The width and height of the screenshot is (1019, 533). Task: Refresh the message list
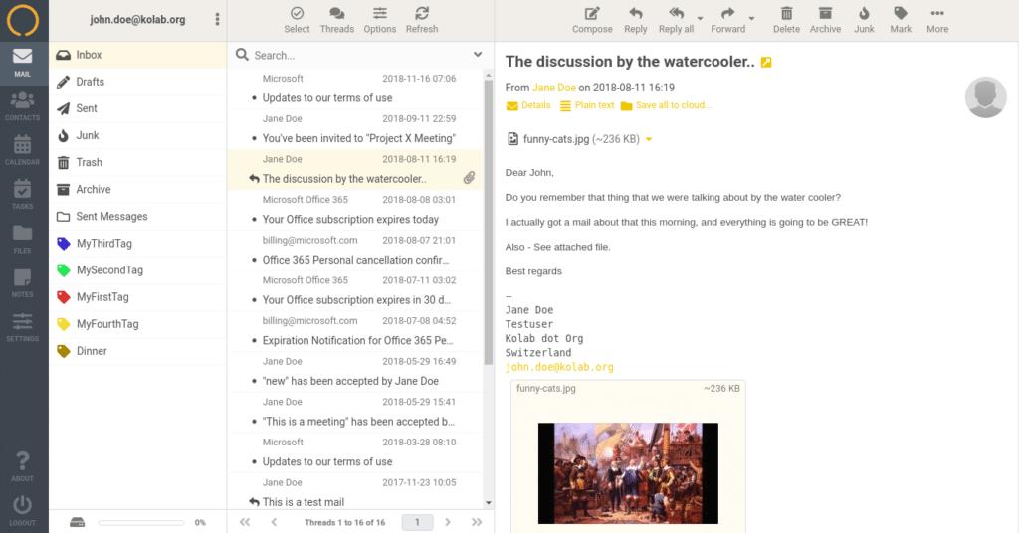pos(421,19)
